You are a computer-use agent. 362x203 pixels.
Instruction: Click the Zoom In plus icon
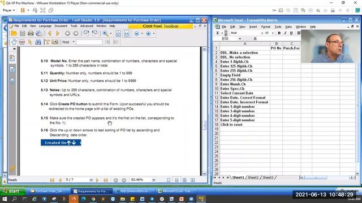[x=148, y=34]
